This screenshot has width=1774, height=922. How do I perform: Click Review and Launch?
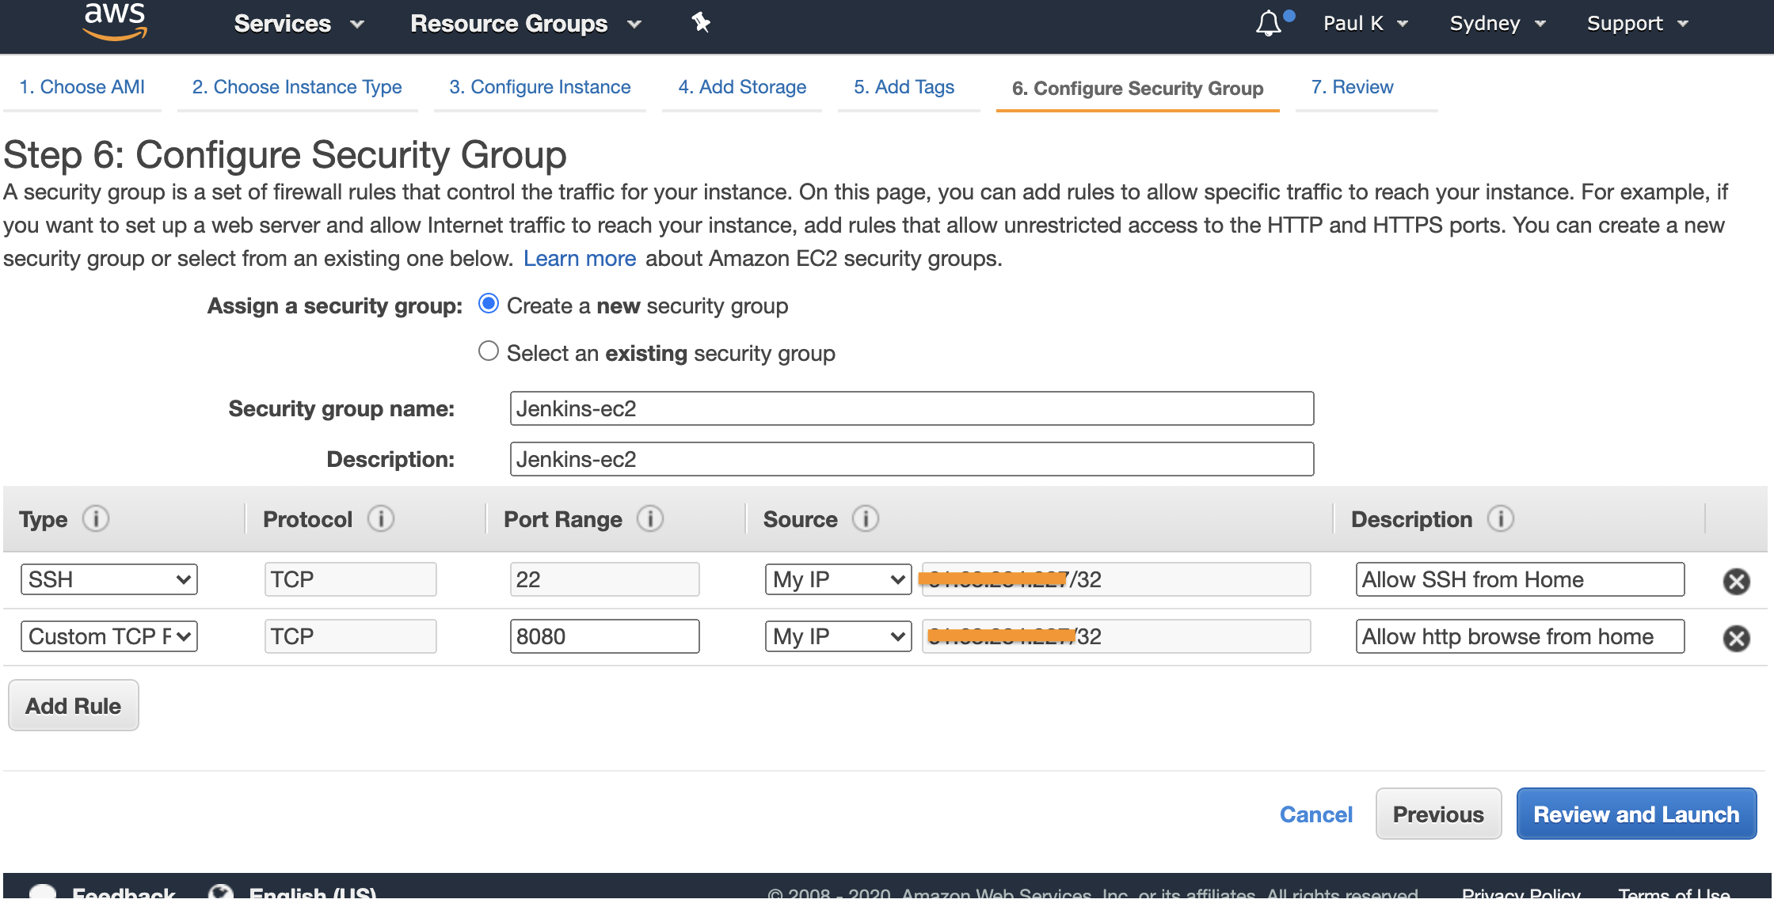1636,814
